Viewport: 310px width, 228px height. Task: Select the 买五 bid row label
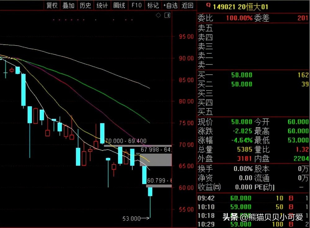pos(205,112)
